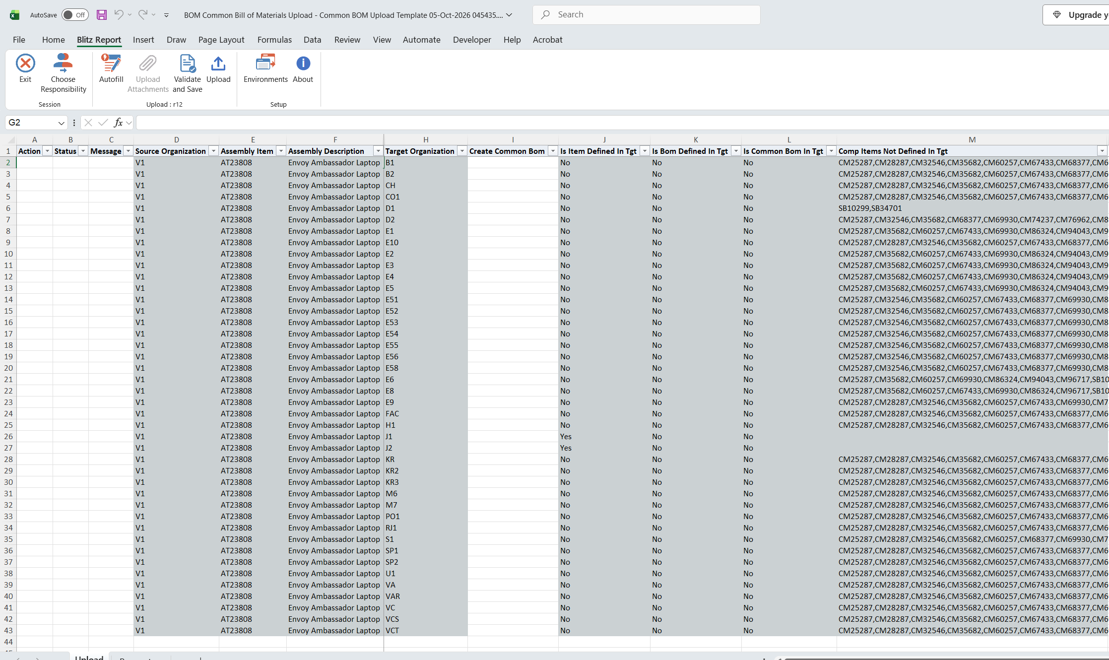The height and width of the screenshot is (660, 1109).
Task: Select cell with Target Organization J1
Action: tap(425, 436)
